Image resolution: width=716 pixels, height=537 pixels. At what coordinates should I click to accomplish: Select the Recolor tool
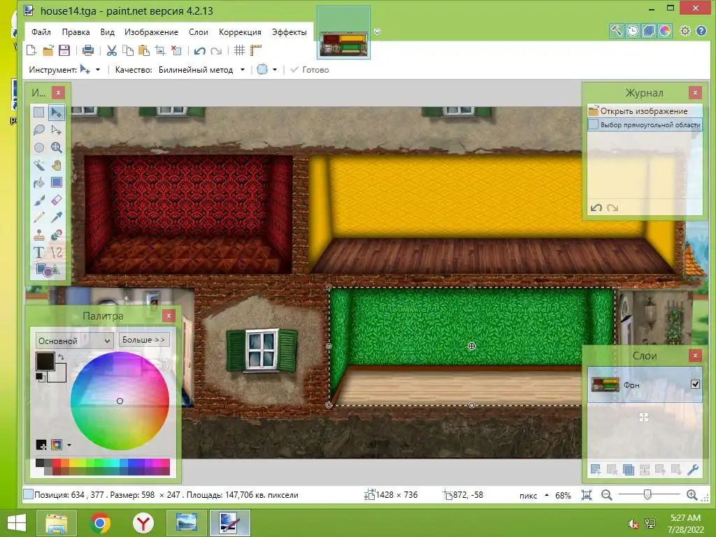tap(56, 235)
